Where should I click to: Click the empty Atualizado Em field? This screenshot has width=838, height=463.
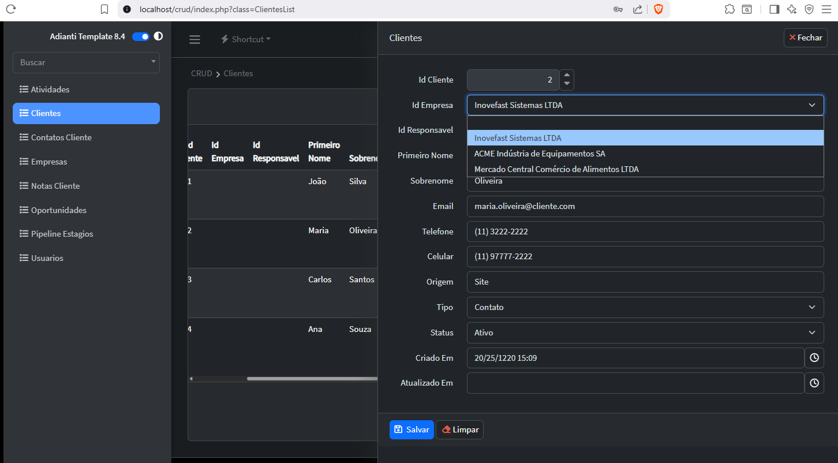point(635,383)
